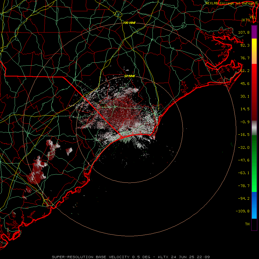The width and height of the screenshot is (259, 259).
Task: Click the -63.1 value on velocity scale
Action: 244,173
